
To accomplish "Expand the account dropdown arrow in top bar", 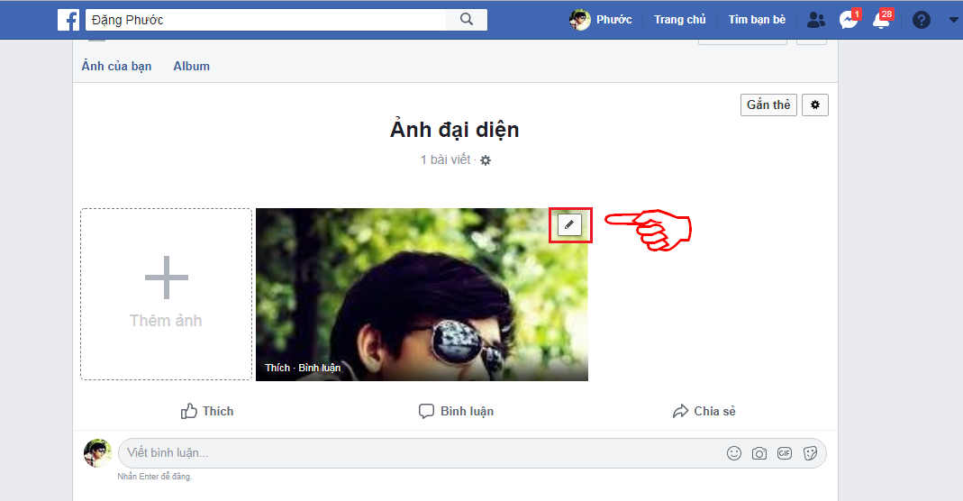I will pyautogui.click(x=954, y=20).
